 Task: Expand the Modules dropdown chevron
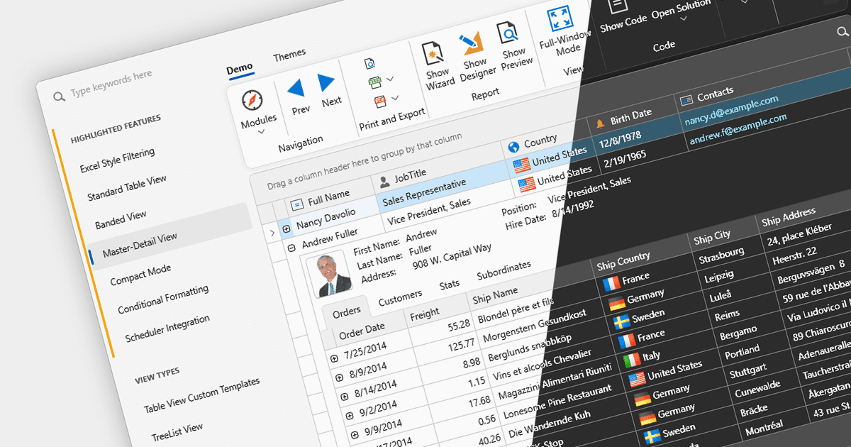coord(260,131)
